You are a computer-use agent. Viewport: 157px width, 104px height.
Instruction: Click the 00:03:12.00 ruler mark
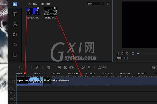(125, 74)
